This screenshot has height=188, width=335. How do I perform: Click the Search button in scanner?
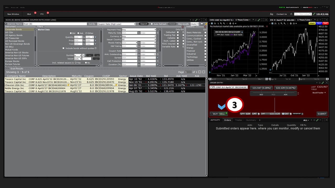coord(144,24)
